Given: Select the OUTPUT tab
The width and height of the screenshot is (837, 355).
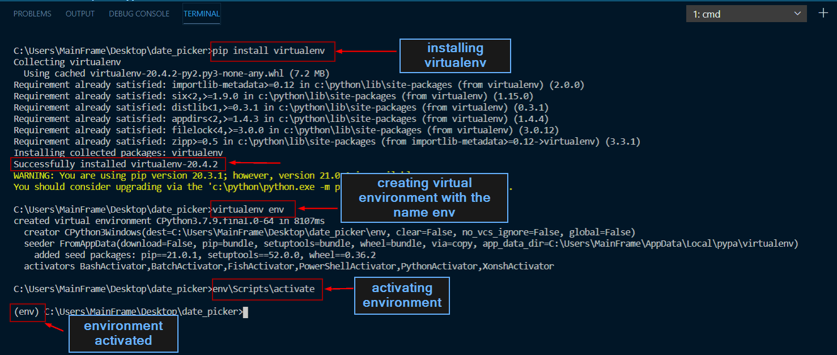Looking at the screenshot, I should [x=79, y=14].
